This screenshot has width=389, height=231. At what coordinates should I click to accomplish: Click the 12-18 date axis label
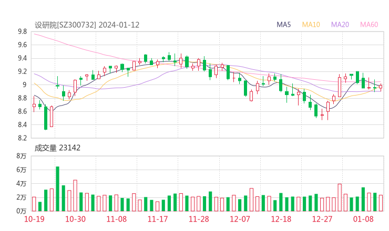coord(281,219)
